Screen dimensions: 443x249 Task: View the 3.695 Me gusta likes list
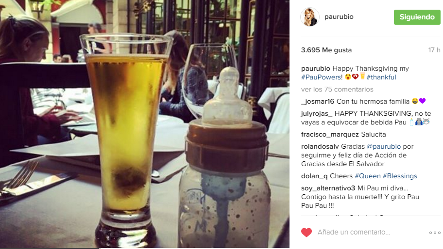326,50
